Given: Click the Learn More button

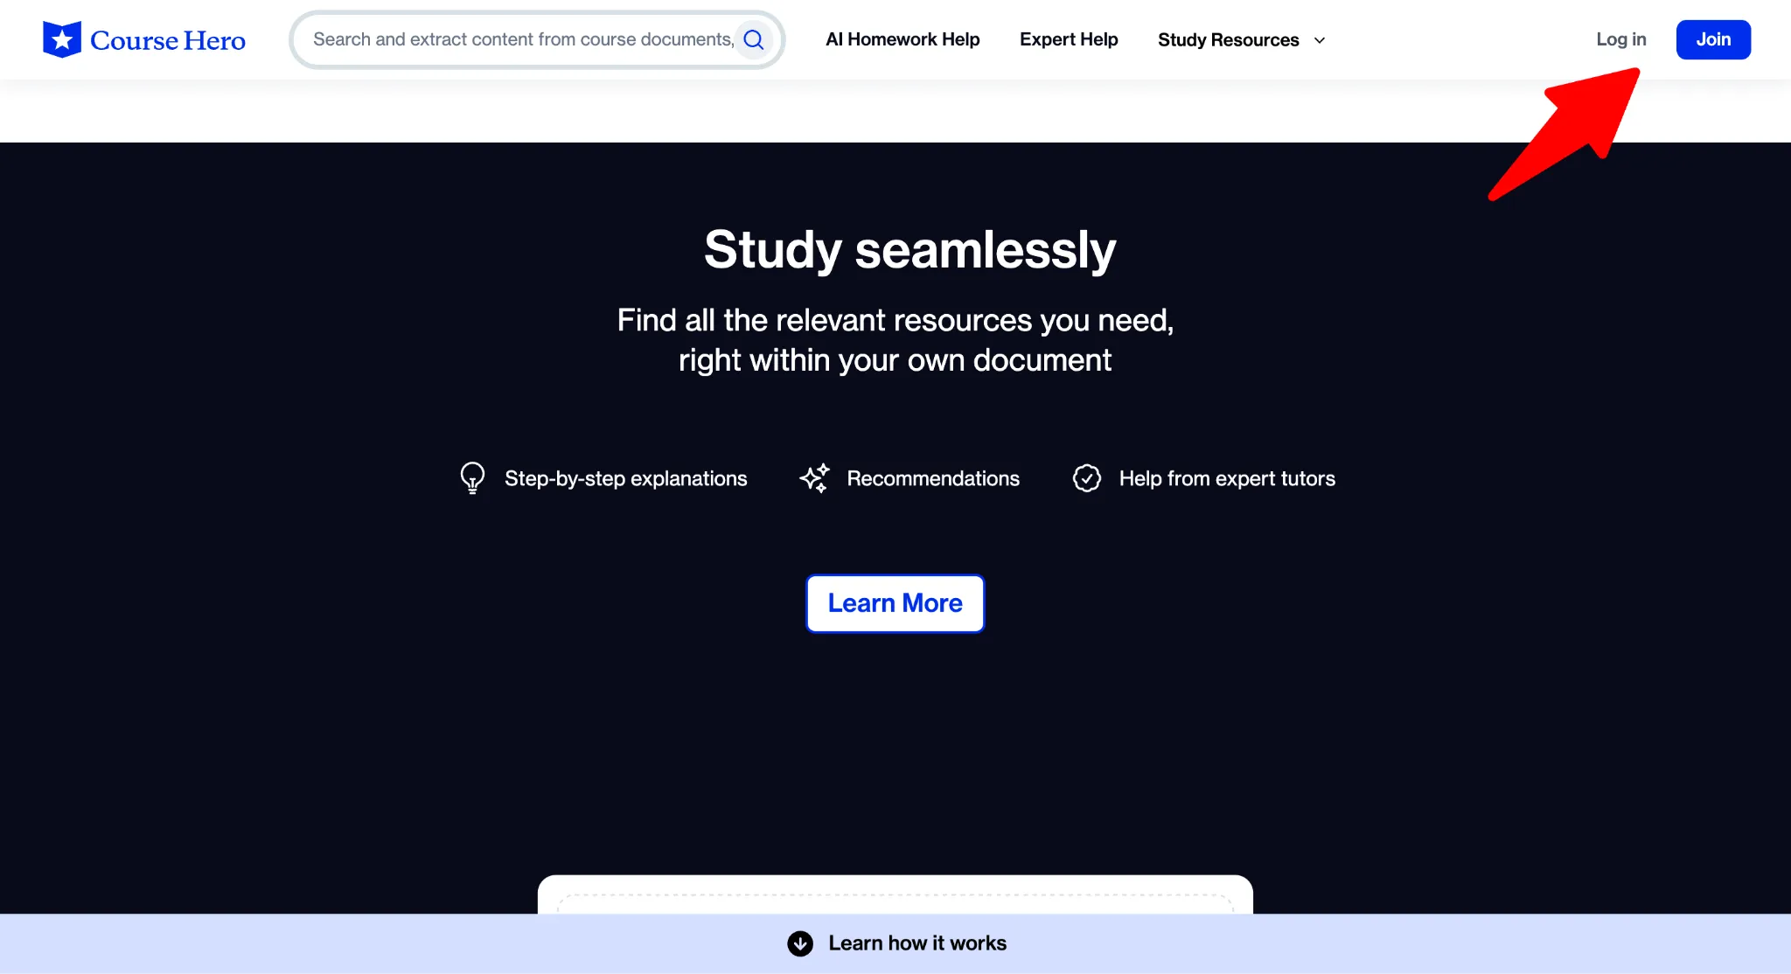Looking at the screenshot, I should point(895,603).
